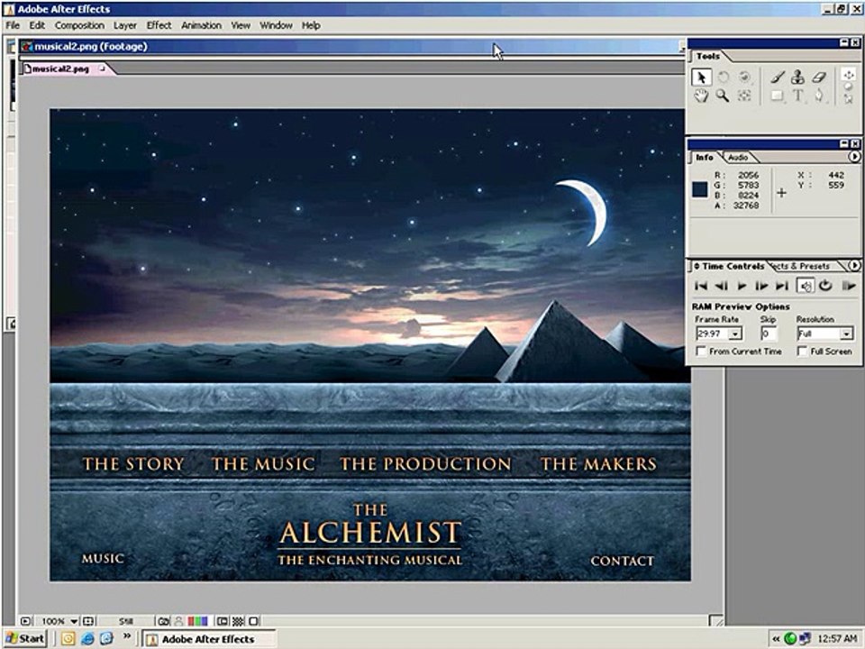The height and width of the screenshot is (649, 865).
Task: Select the Zoom magnifier tool
Action: pyautogui.click(x=723, y=96)
